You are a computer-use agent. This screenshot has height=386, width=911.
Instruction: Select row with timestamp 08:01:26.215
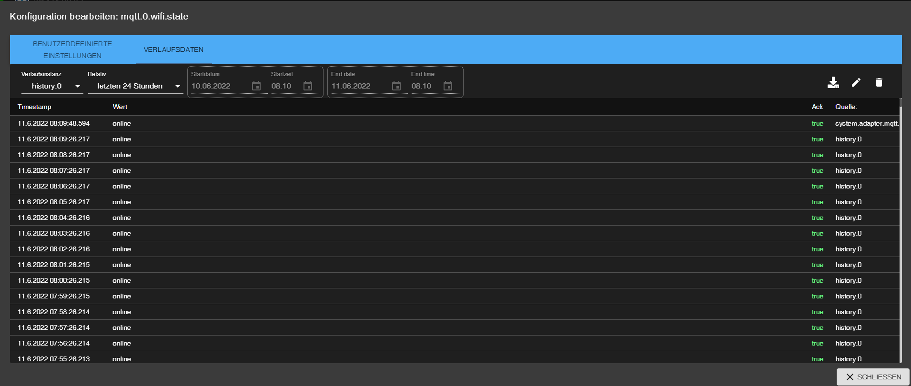455,265
